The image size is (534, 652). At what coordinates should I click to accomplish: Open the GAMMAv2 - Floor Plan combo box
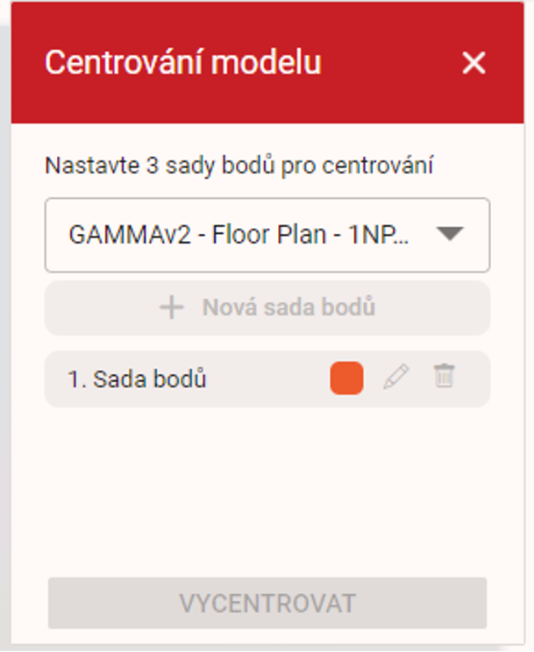(267, 235)
